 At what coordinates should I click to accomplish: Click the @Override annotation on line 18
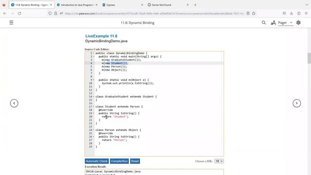click(106, 110)
